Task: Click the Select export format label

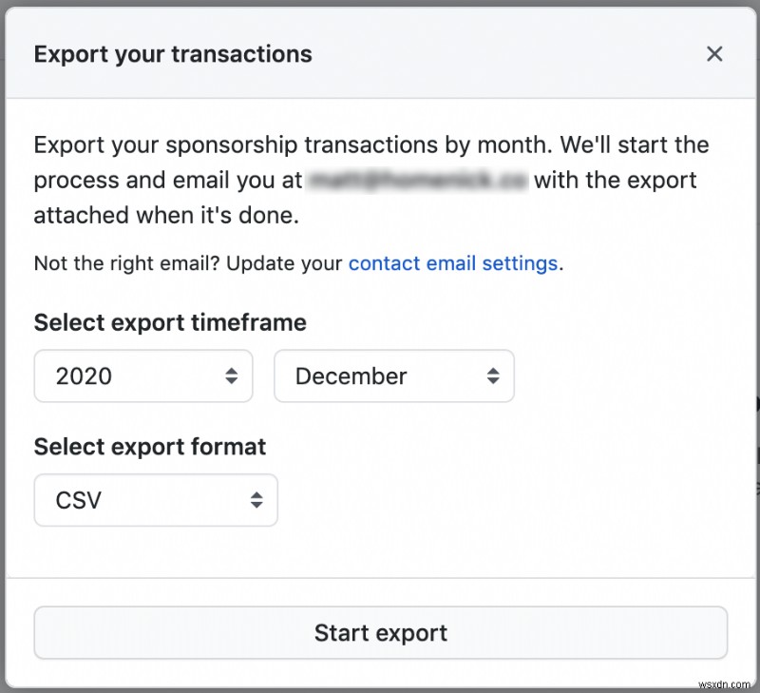Action: pos(149,447)
